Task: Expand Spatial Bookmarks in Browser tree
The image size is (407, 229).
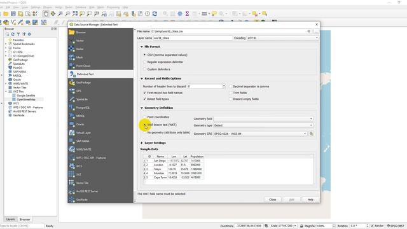Action: click(x=6, y=44)
